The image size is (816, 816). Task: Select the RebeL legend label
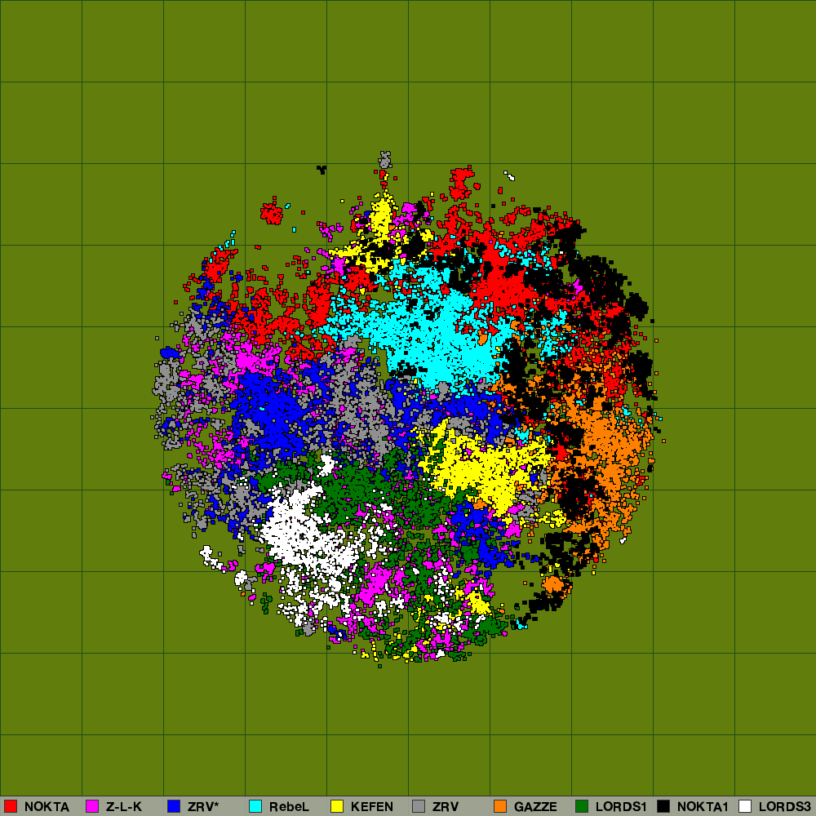pyautogui.click(x=289, y=807)
